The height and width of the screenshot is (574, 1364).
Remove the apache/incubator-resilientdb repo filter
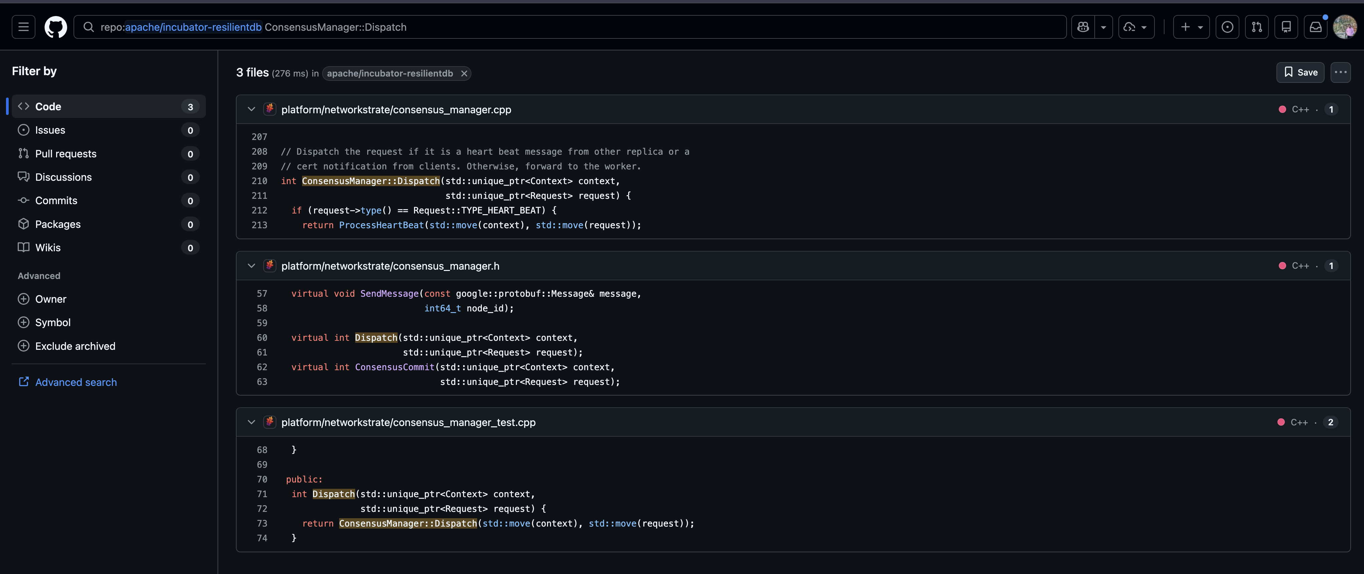click(464, 74)
